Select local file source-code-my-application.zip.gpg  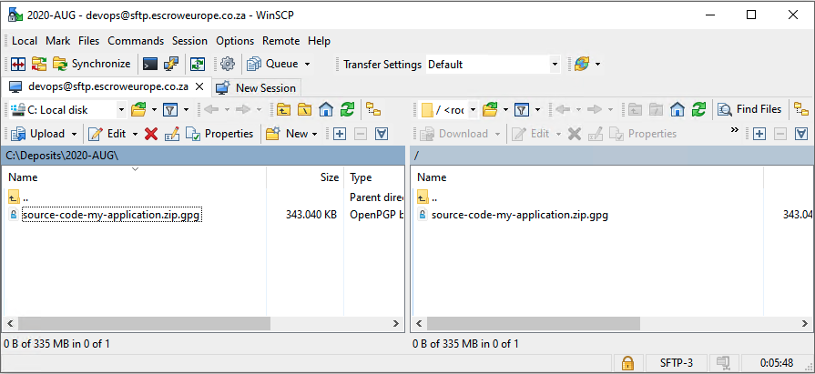[x=111, y=215]
